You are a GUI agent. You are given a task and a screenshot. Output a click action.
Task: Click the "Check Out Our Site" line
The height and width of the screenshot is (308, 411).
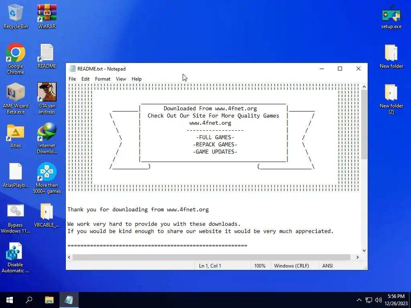pos(214,116)
